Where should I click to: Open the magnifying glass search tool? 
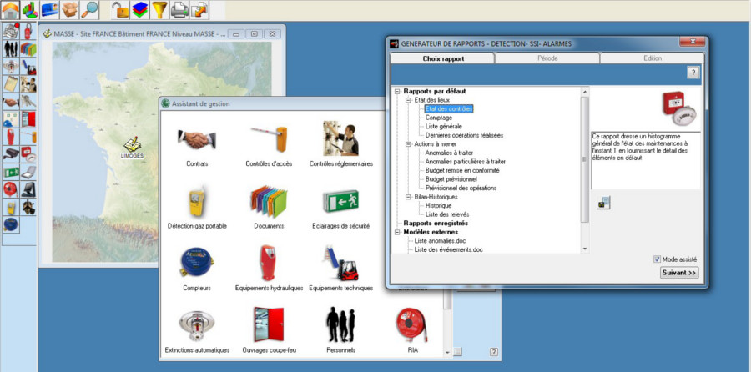(x=89, y=9)
